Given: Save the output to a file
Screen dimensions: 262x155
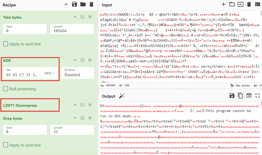Looking at the screenshot, I should coord(232,96).
